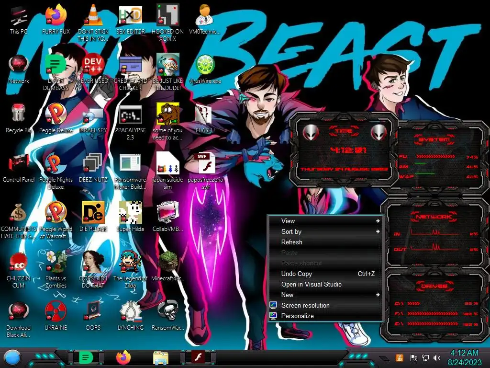
Task: Open the taskbar clock showing 4:12 AM
Action: pyautogui.click(x=464, y=357)
